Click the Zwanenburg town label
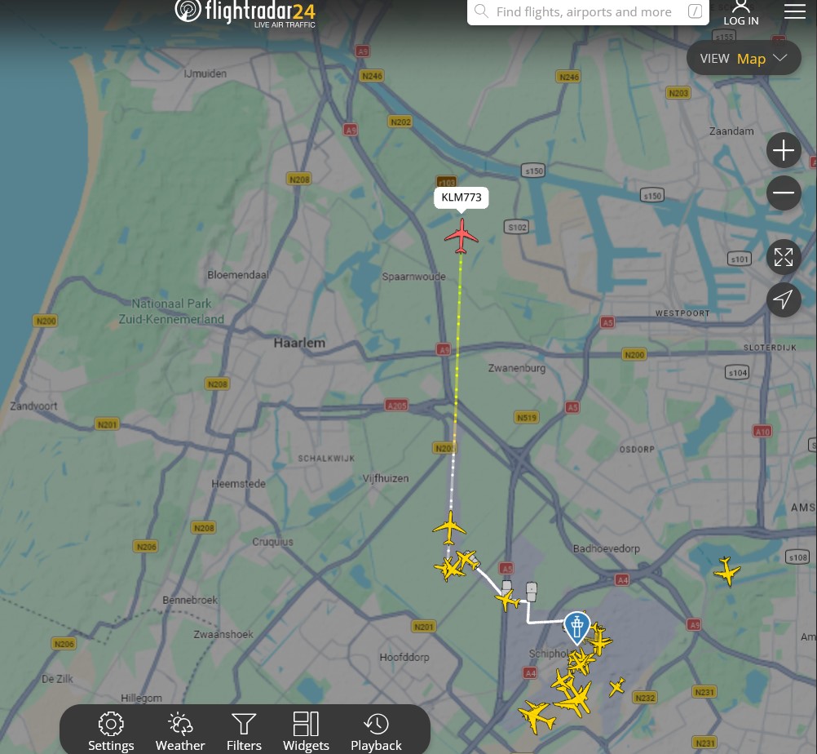817x754 pixels. click(x=517, y=368)
